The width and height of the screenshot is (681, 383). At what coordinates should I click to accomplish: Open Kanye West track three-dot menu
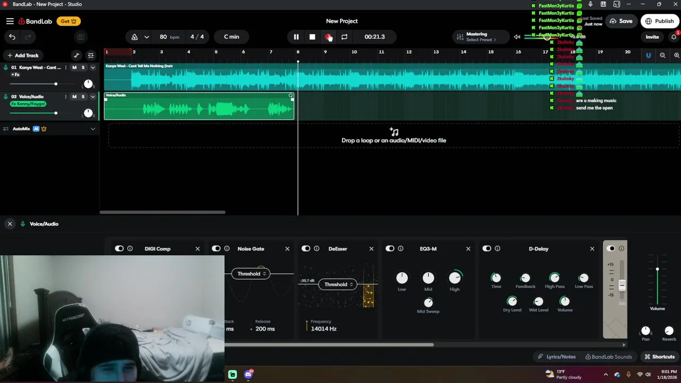pos(65,68)
